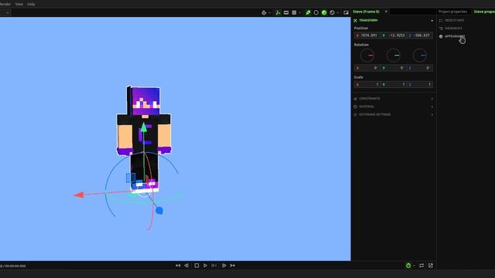The image size is (495, 278).
Task: Collapse the TRANSFORM section arrow
Action: (432, 21)
